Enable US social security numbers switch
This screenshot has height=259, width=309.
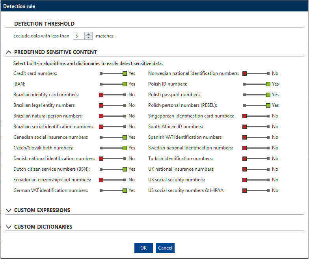pyautogui.click(x=256, y=180)
